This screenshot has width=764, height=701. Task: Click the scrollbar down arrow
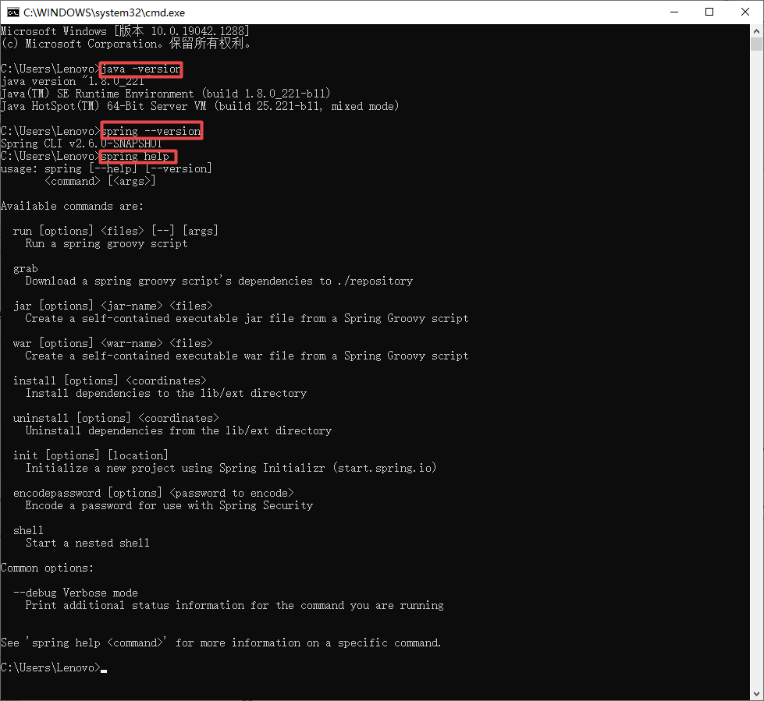coord(756,694)
